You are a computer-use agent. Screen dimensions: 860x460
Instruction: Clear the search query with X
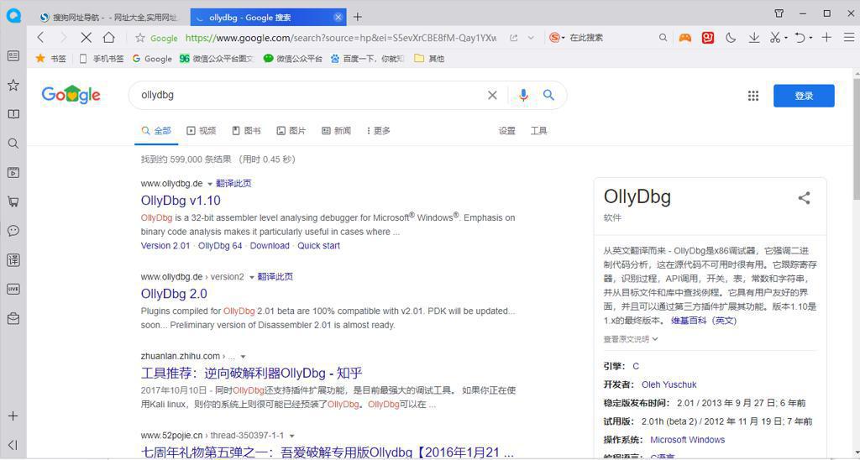click(x=492, y=96)
